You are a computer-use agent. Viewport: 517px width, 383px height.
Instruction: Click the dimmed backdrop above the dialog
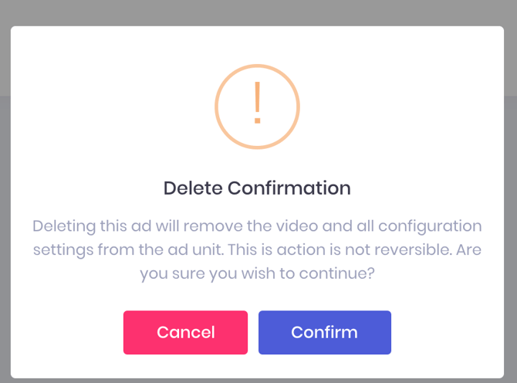coord(257,12)
